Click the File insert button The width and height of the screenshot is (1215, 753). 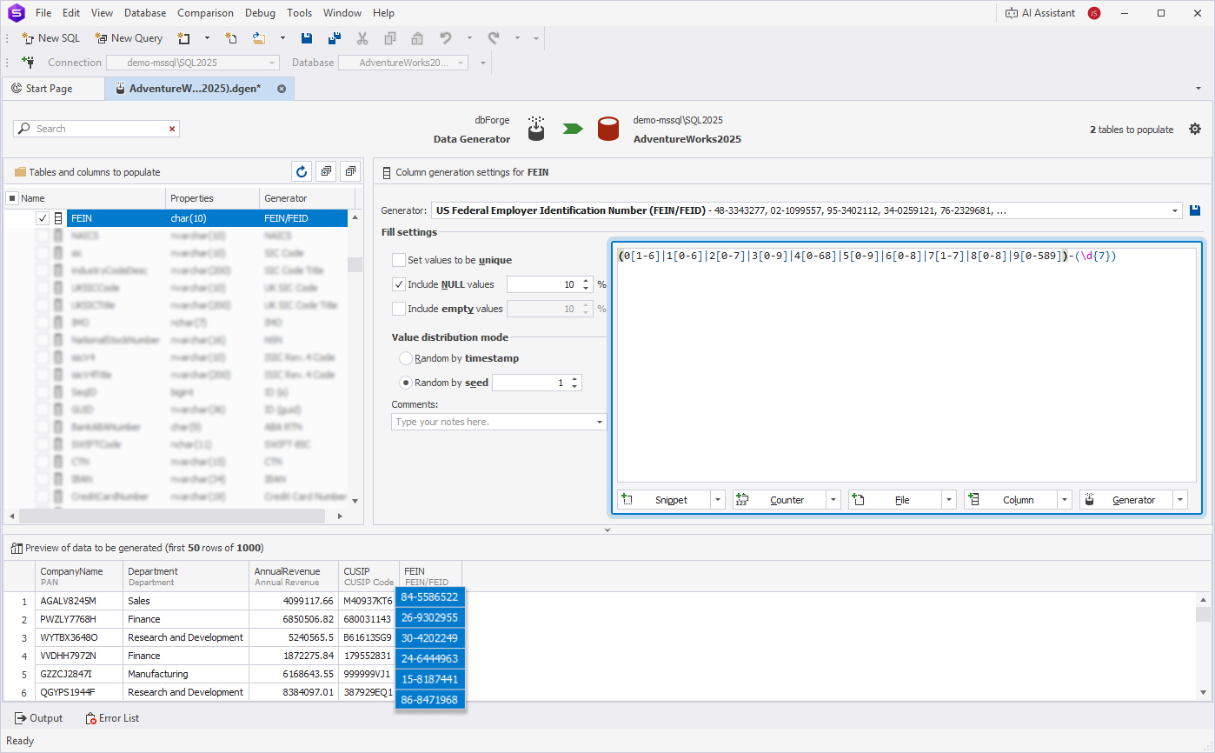pyautogui.click(x=894, y=500)
